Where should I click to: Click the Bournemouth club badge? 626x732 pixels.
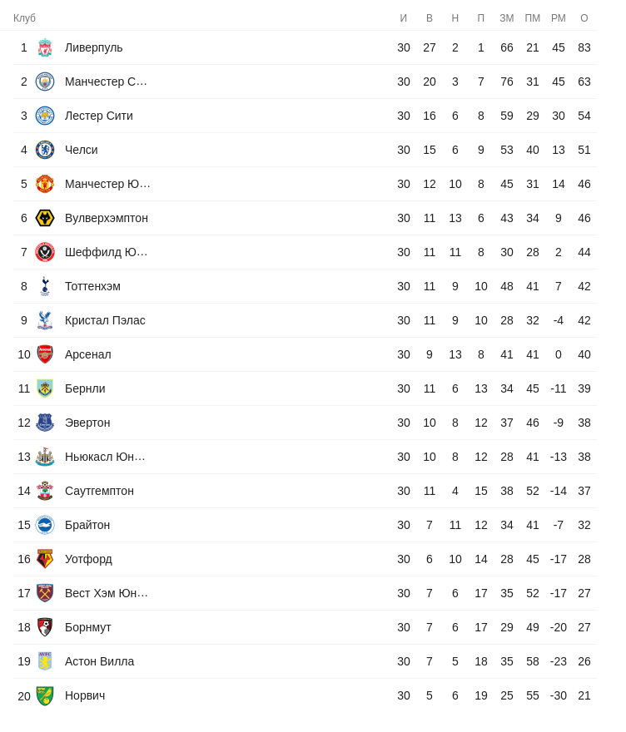coord(45,627)
